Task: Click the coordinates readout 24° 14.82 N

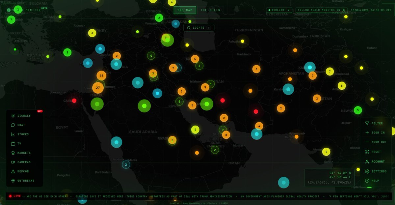Action: [340, 173]
